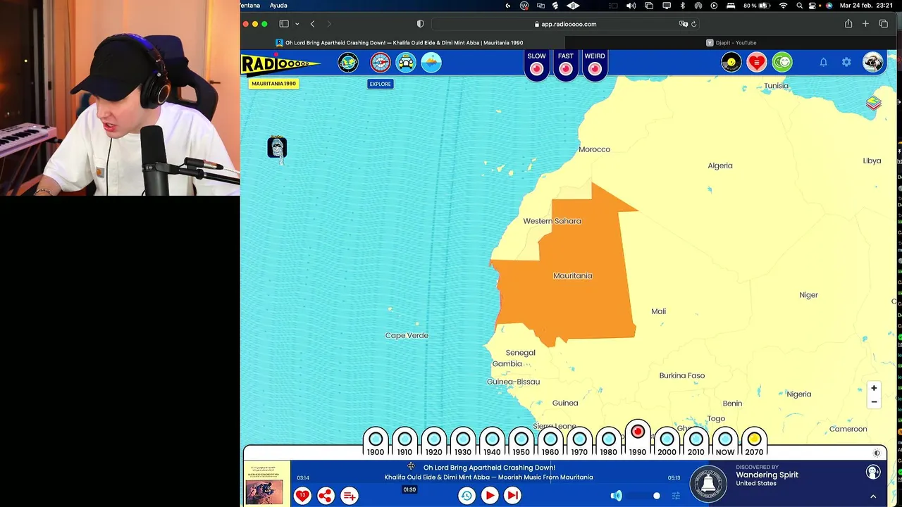This screenshot has width=902, height=507.
Task: Open the Ayuda menu
Action: coord(278,6)
